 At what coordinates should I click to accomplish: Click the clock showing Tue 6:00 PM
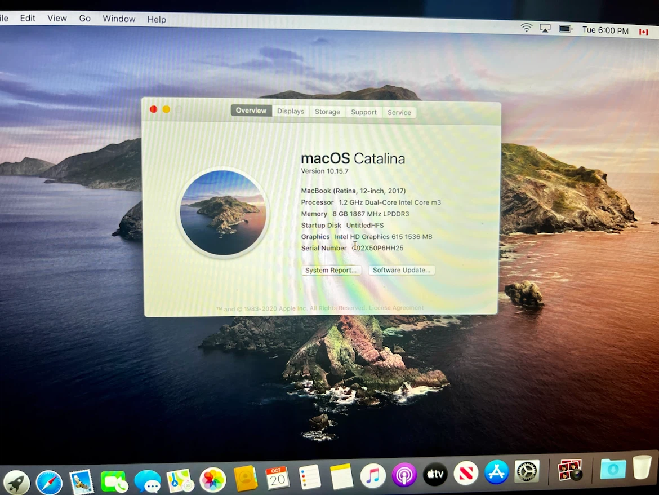pos(605,30)
